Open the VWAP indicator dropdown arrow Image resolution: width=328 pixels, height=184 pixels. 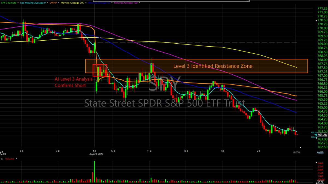coord(58,3)
